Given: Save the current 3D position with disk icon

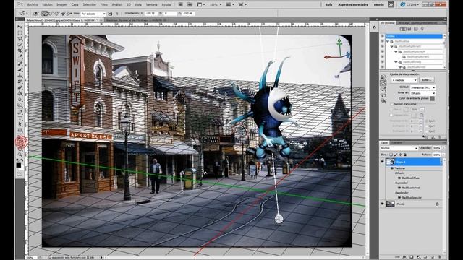Looking at the screenshot, I should tap(110, 14).
